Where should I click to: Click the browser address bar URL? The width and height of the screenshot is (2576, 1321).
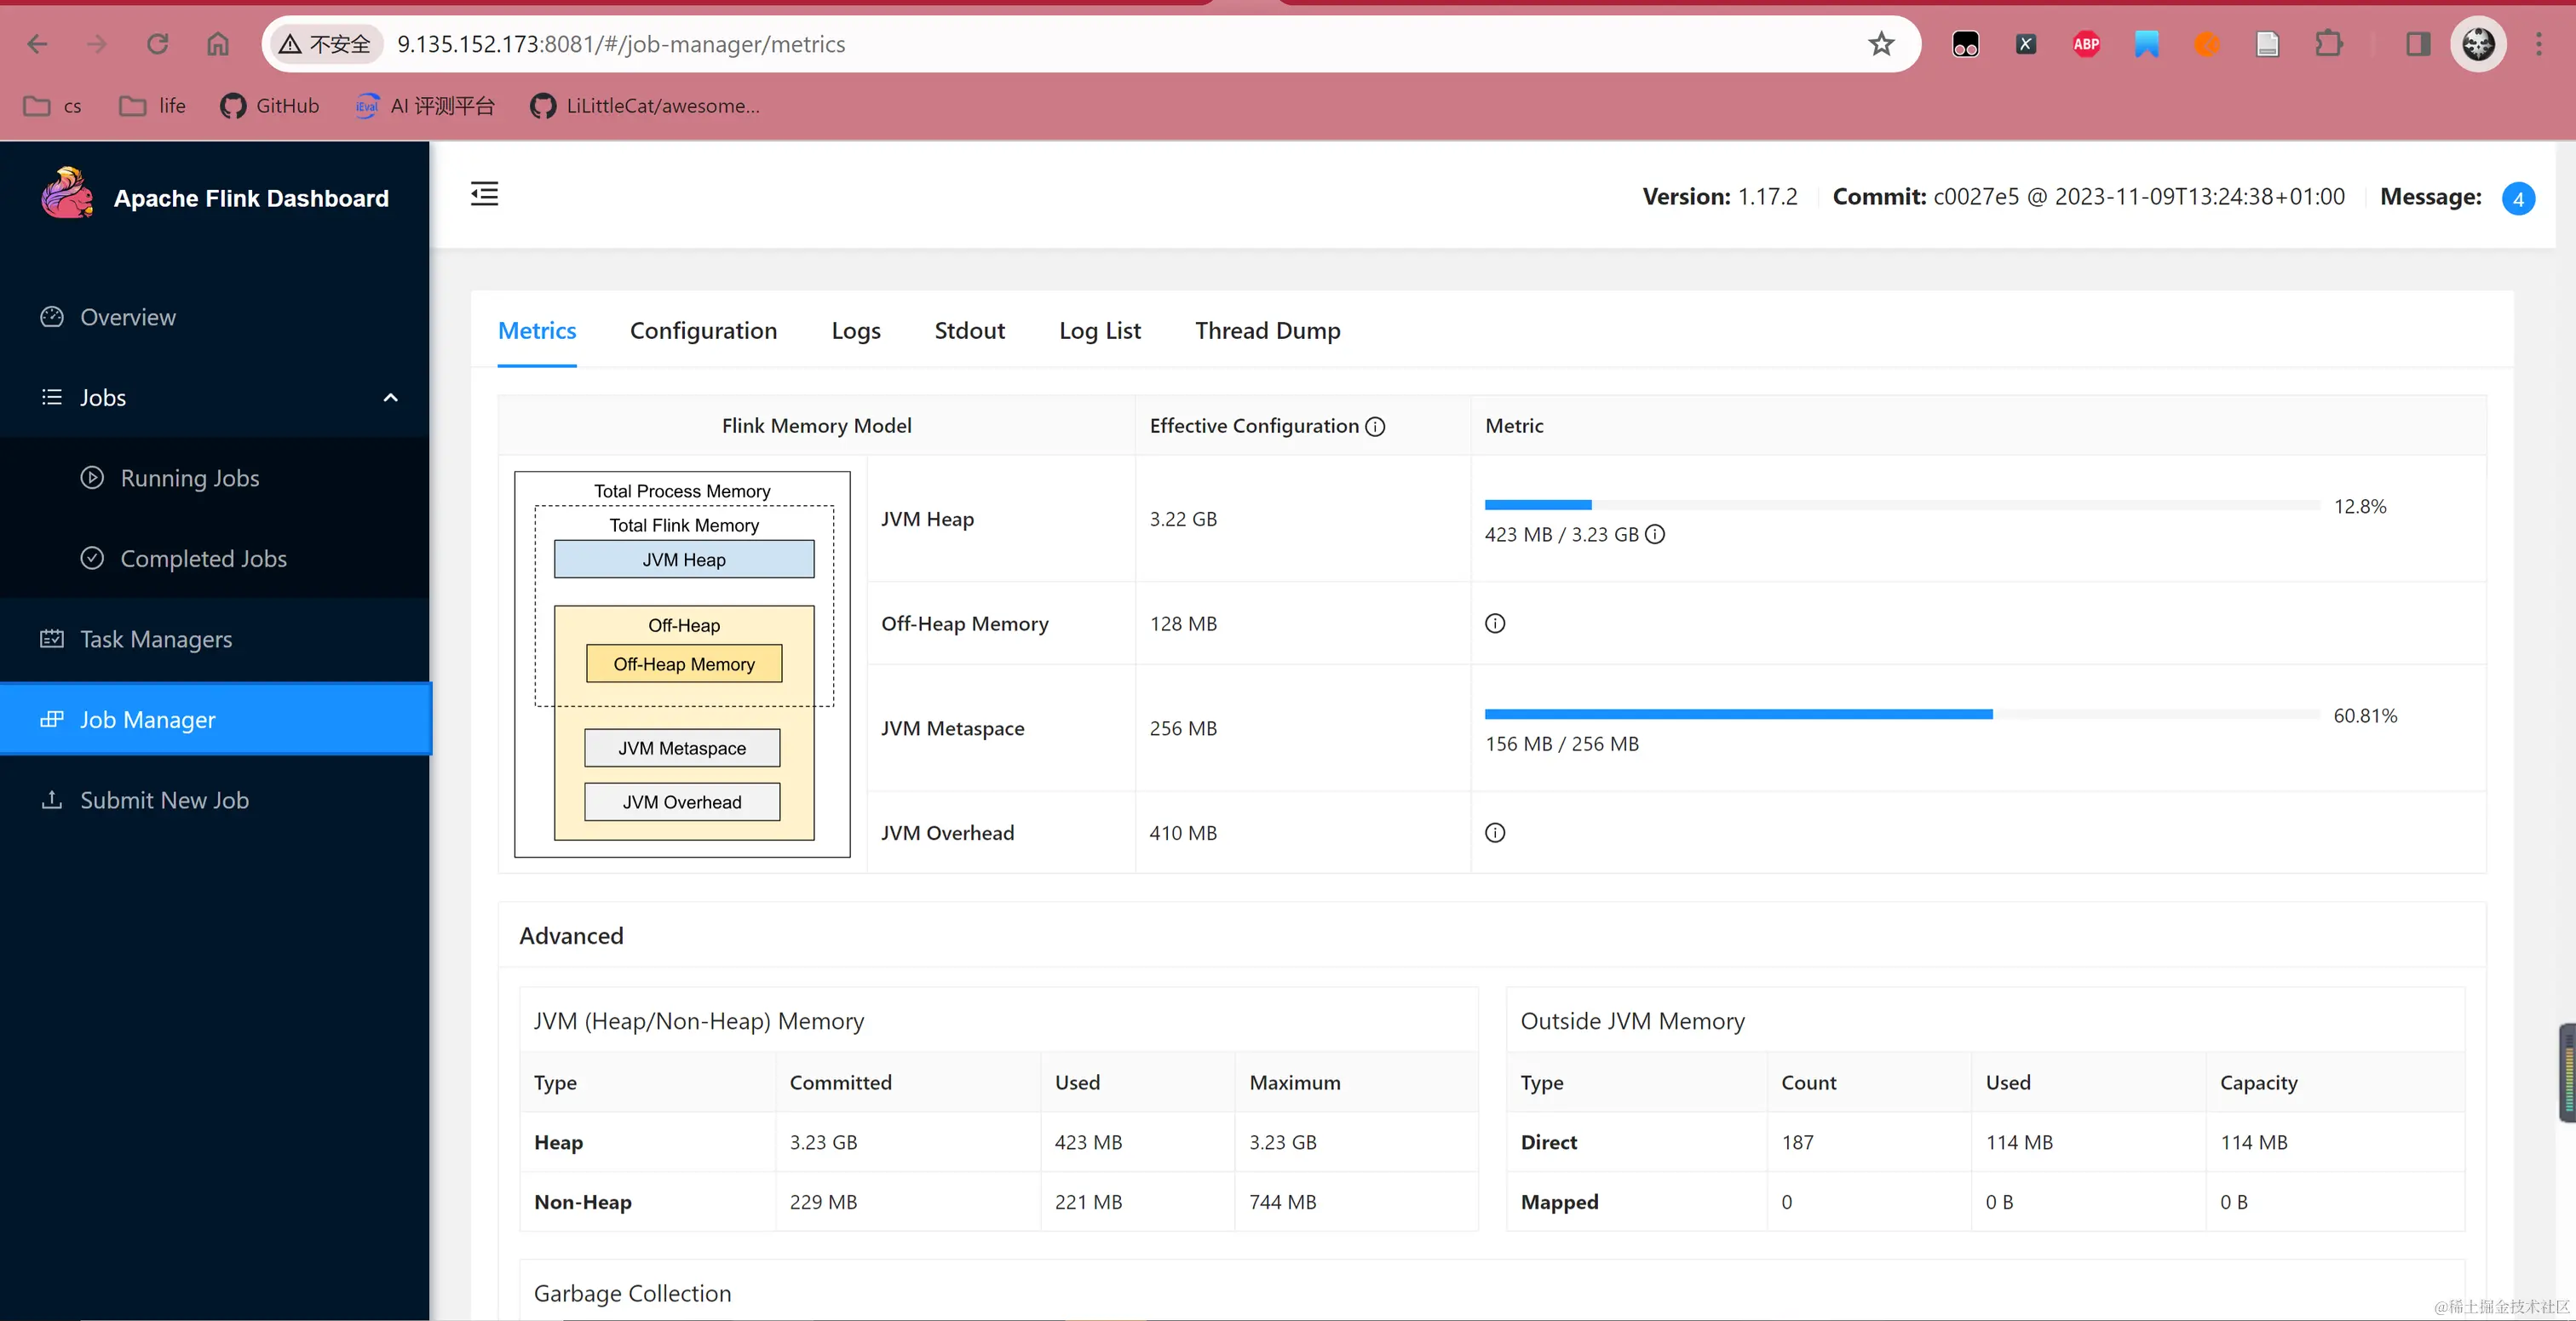pyautogui.click(x=620, y=44)
